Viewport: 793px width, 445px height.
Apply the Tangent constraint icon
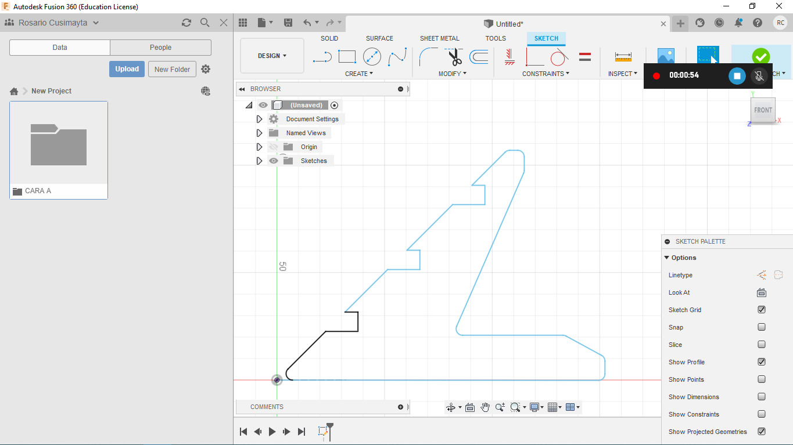coord(559,57)
